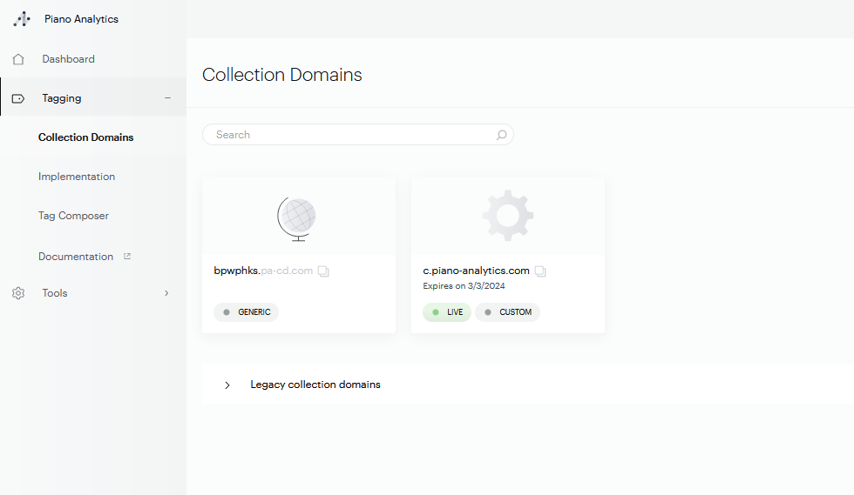Click the Tagging tag icon

click(18, 98)
